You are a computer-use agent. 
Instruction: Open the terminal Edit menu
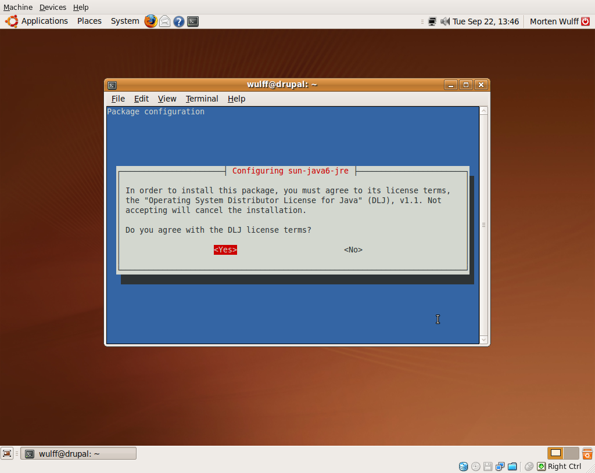[141, 99]
